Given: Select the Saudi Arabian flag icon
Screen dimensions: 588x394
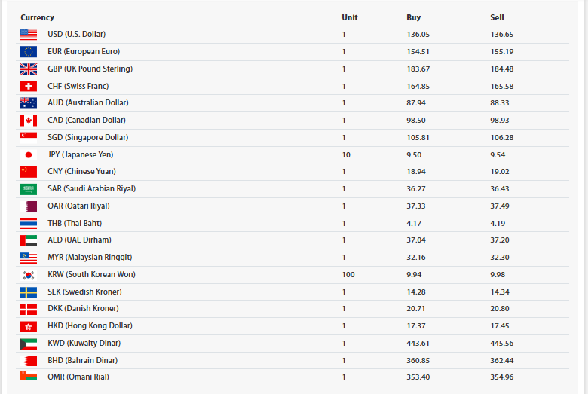Looking at the screenshot, I should click(29, 189).
